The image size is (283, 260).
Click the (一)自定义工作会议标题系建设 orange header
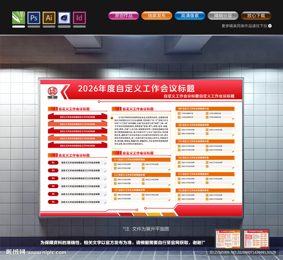coord(141,159)
